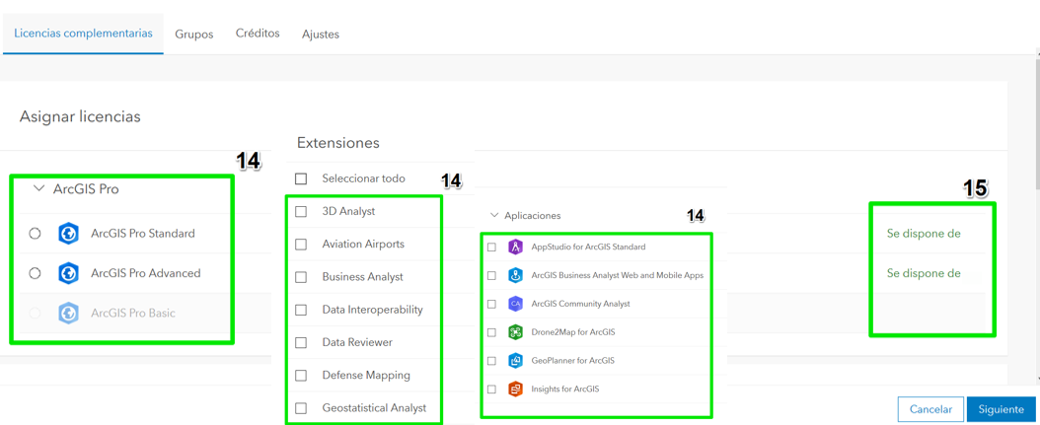
Task: Select the ArcGIS Pro Standard radio button
Action: 36,234
